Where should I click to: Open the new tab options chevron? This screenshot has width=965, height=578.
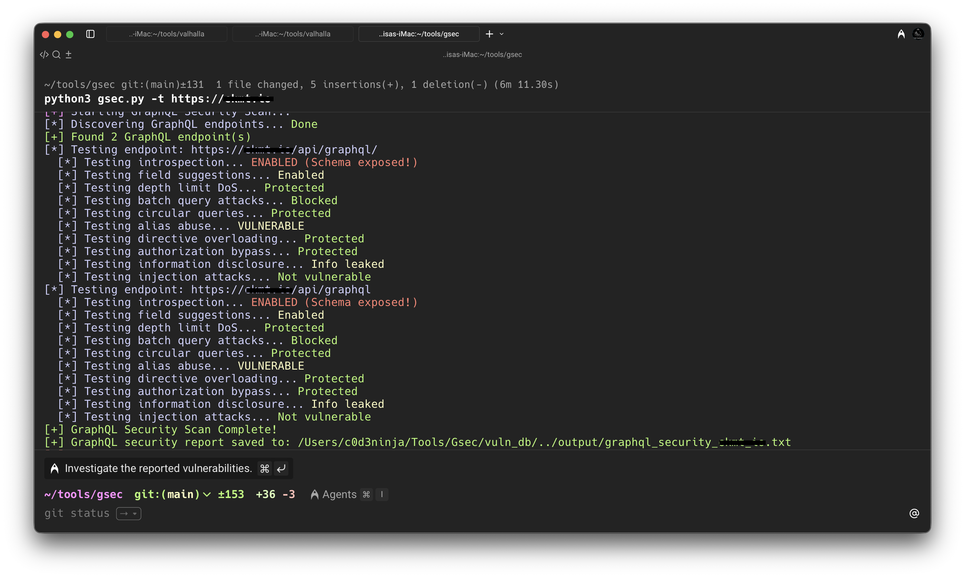click(502, 34)
